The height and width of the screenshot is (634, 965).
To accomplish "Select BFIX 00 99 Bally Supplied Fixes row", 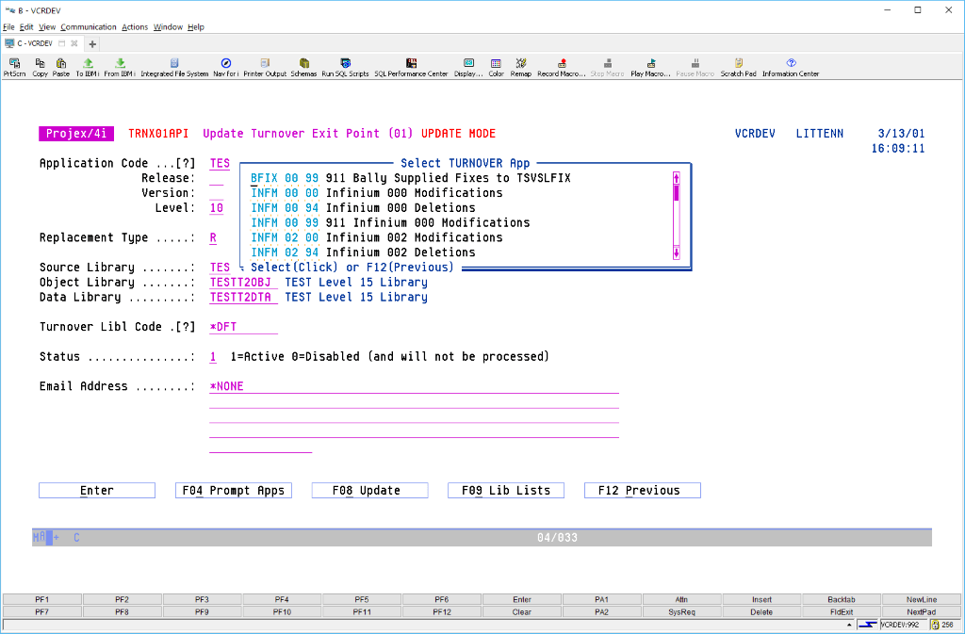I will (x=411, y=178).
